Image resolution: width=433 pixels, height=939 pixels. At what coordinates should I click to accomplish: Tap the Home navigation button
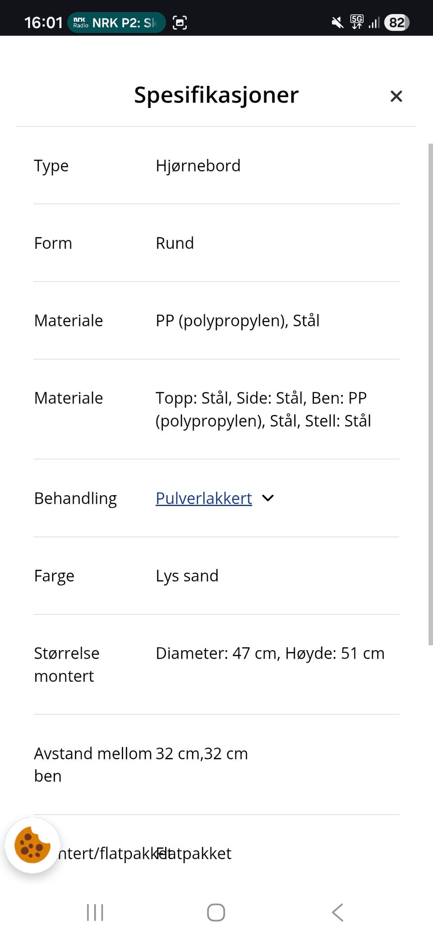point(216,912)
